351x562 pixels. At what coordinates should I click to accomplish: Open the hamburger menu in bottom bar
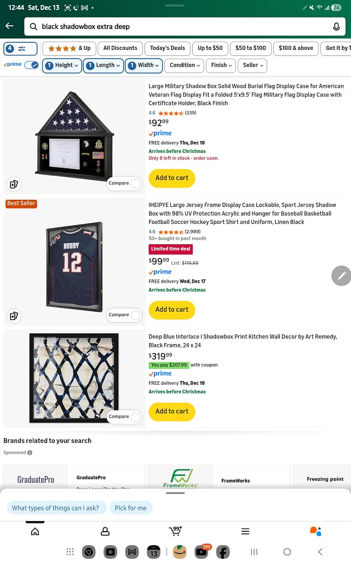(x=245, y=531)
